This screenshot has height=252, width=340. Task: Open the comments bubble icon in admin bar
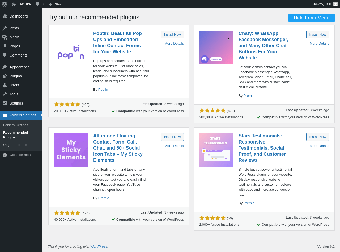37,4
